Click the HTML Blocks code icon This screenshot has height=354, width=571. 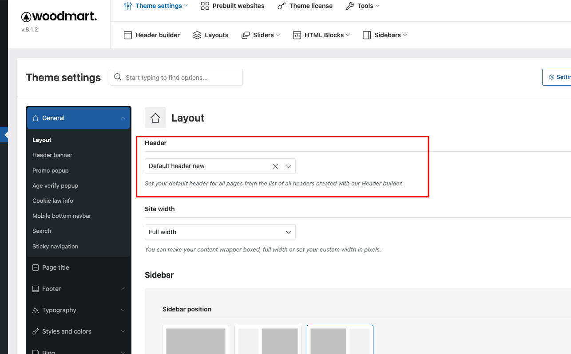click(297, 35)
